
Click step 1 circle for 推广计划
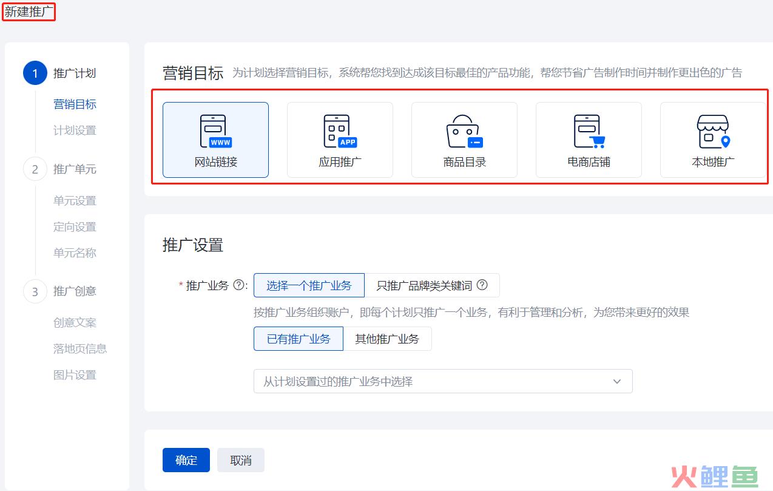coord(35,73)
